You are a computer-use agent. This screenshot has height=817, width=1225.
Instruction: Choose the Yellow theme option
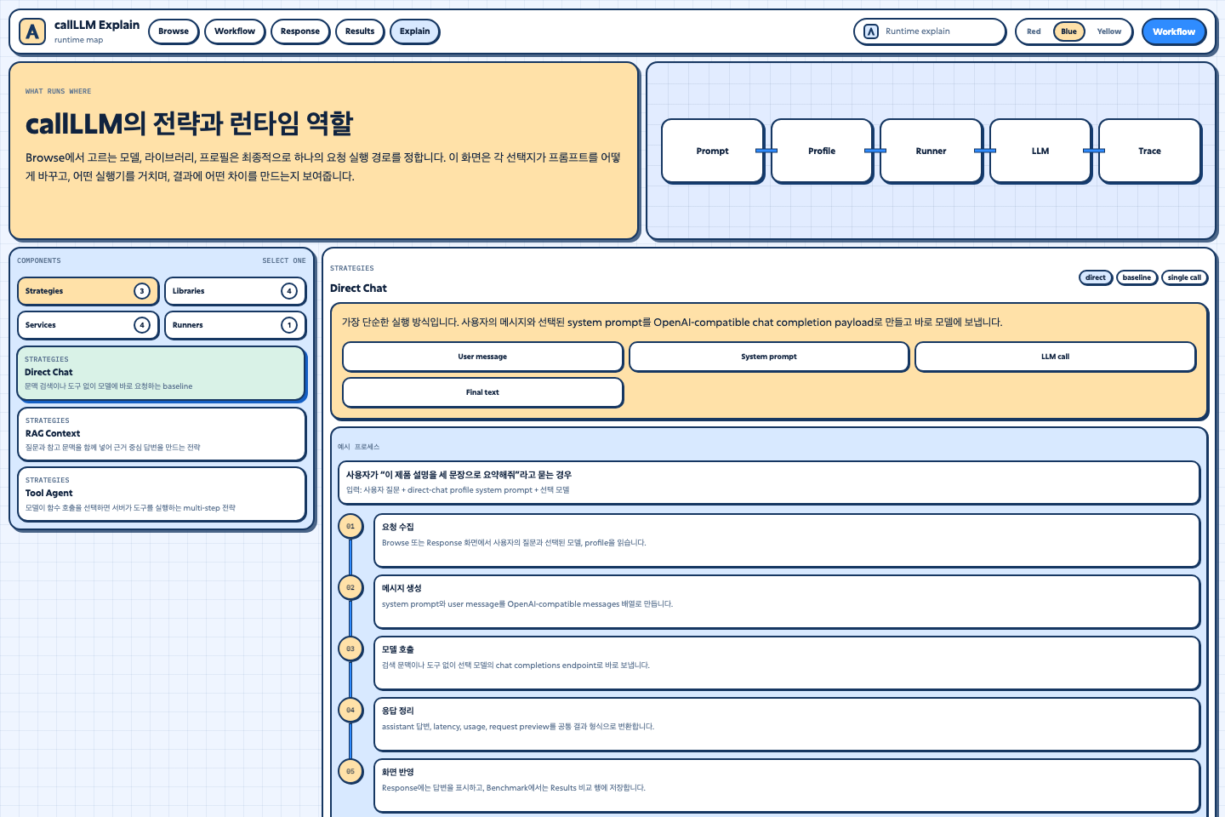1109,31
